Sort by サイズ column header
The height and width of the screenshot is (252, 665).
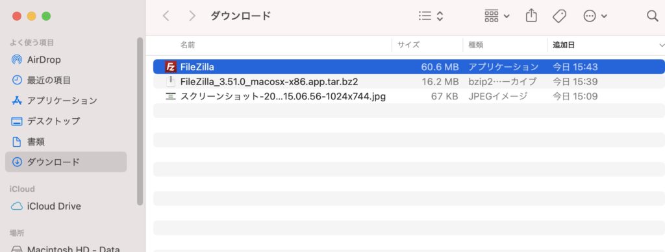click(x=408, y=45)
